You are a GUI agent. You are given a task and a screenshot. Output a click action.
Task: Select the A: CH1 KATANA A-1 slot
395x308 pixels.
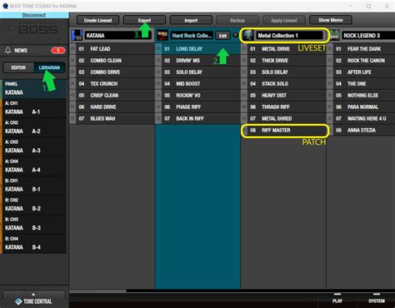click(34, 108)
